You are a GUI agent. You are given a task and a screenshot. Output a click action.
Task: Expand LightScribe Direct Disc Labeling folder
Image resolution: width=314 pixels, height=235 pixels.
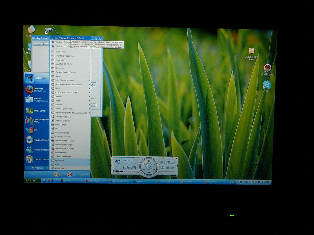point(71,84)
